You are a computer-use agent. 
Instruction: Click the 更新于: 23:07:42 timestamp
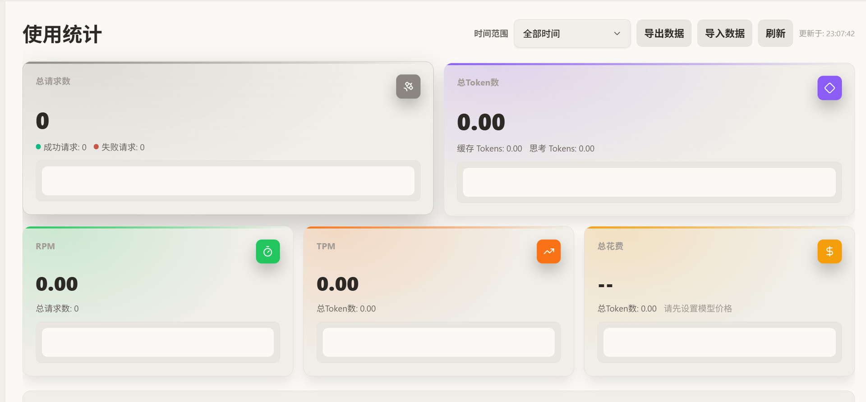click(x=827, y=34)
